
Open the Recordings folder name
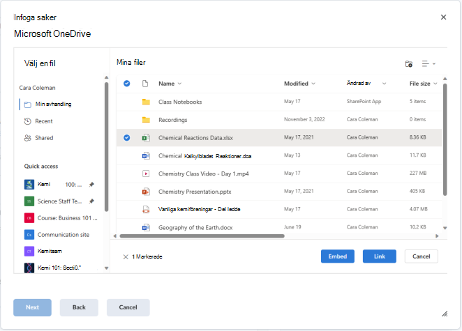[x=172, y=120]
